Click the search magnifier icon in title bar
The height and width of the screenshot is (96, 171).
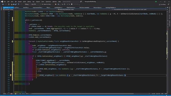coord(81,2)
